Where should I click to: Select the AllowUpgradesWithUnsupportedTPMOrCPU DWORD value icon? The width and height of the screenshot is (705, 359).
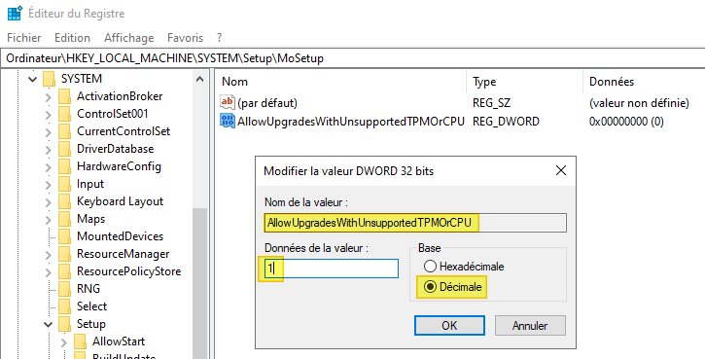(x=227, y=121)
